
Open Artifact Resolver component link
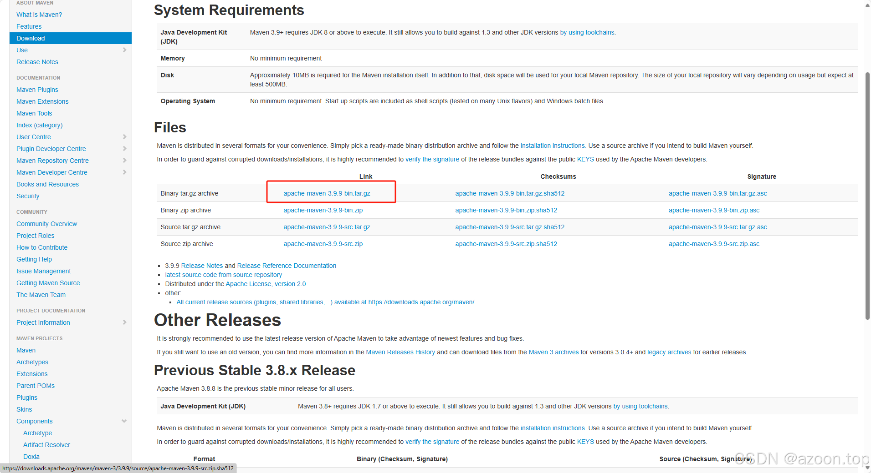(46, 445)
